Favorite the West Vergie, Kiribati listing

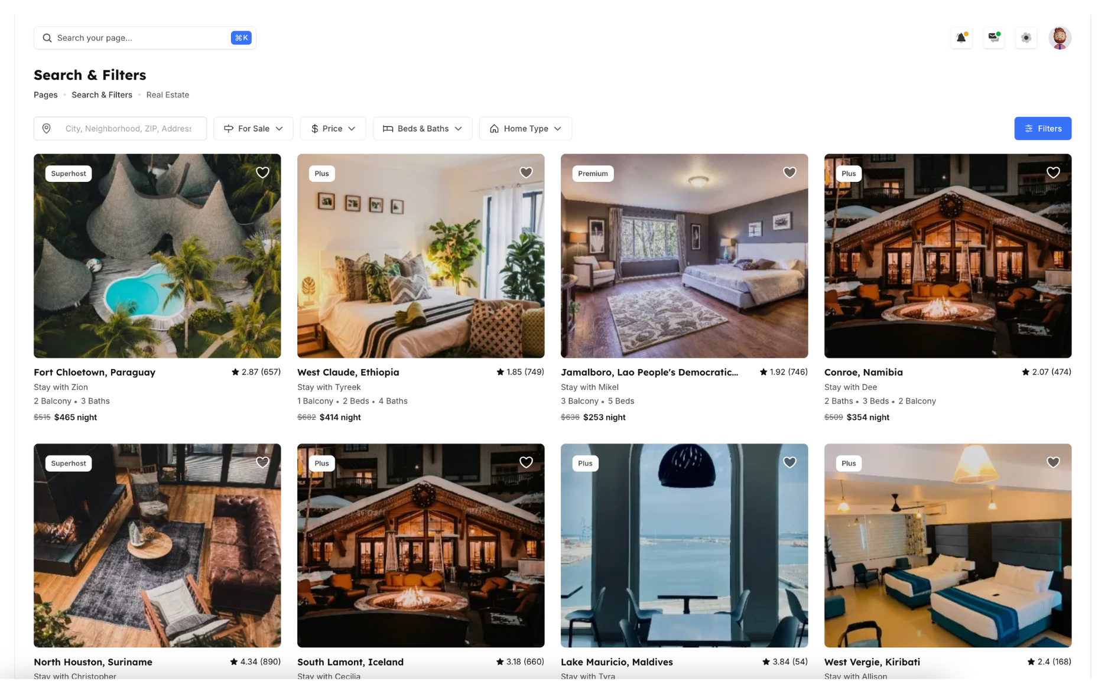click(1053, 462)
